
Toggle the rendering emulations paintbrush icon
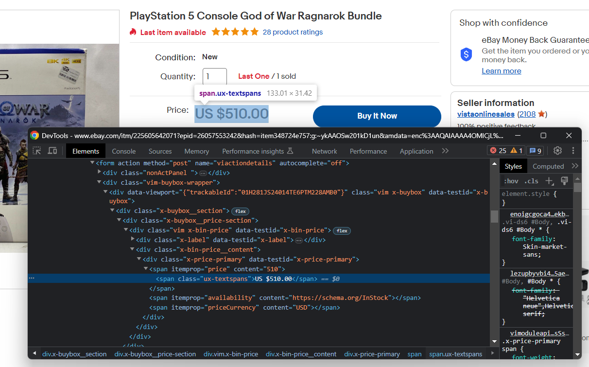(564, 181)
